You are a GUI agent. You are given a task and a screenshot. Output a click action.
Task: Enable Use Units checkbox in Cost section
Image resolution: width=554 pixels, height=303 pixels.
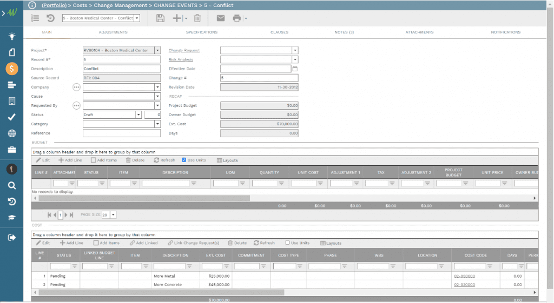point(288,243)
